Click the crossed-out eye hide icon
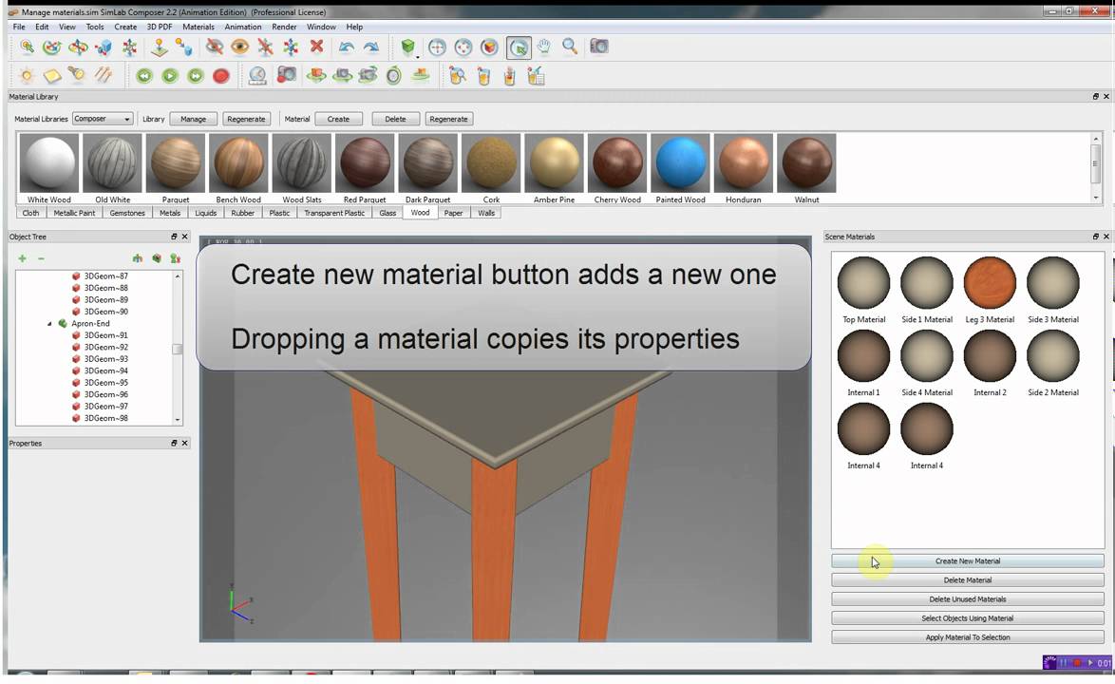 214,47
